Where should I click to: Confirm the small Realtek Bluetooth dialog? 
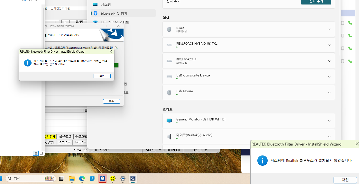[x=102, y=76]
